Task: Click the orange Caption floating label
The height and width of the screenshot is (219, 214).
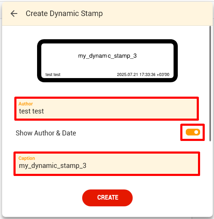Action: coord(27,158)
